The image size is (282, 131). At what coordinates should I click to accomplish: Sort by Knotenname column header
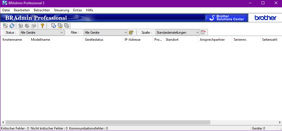click(x=14, y=40)
